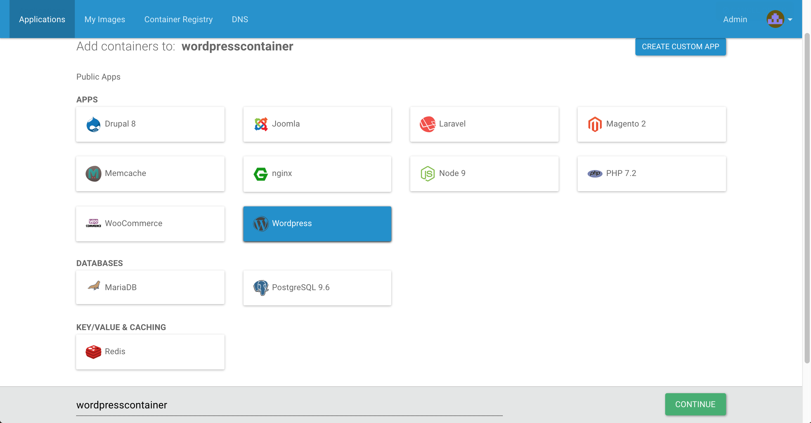Add the PostgreSQL 9.6 database label

point(301,287)
